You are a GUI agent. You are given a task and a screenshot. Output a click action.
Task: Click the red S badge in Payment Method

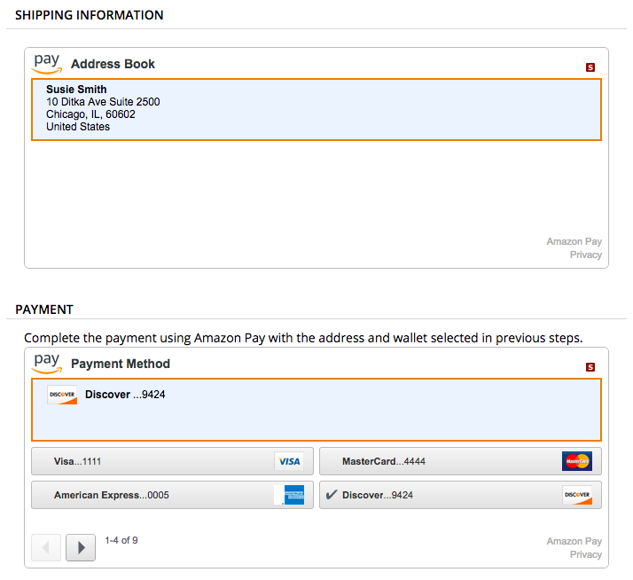pos(590,367)
